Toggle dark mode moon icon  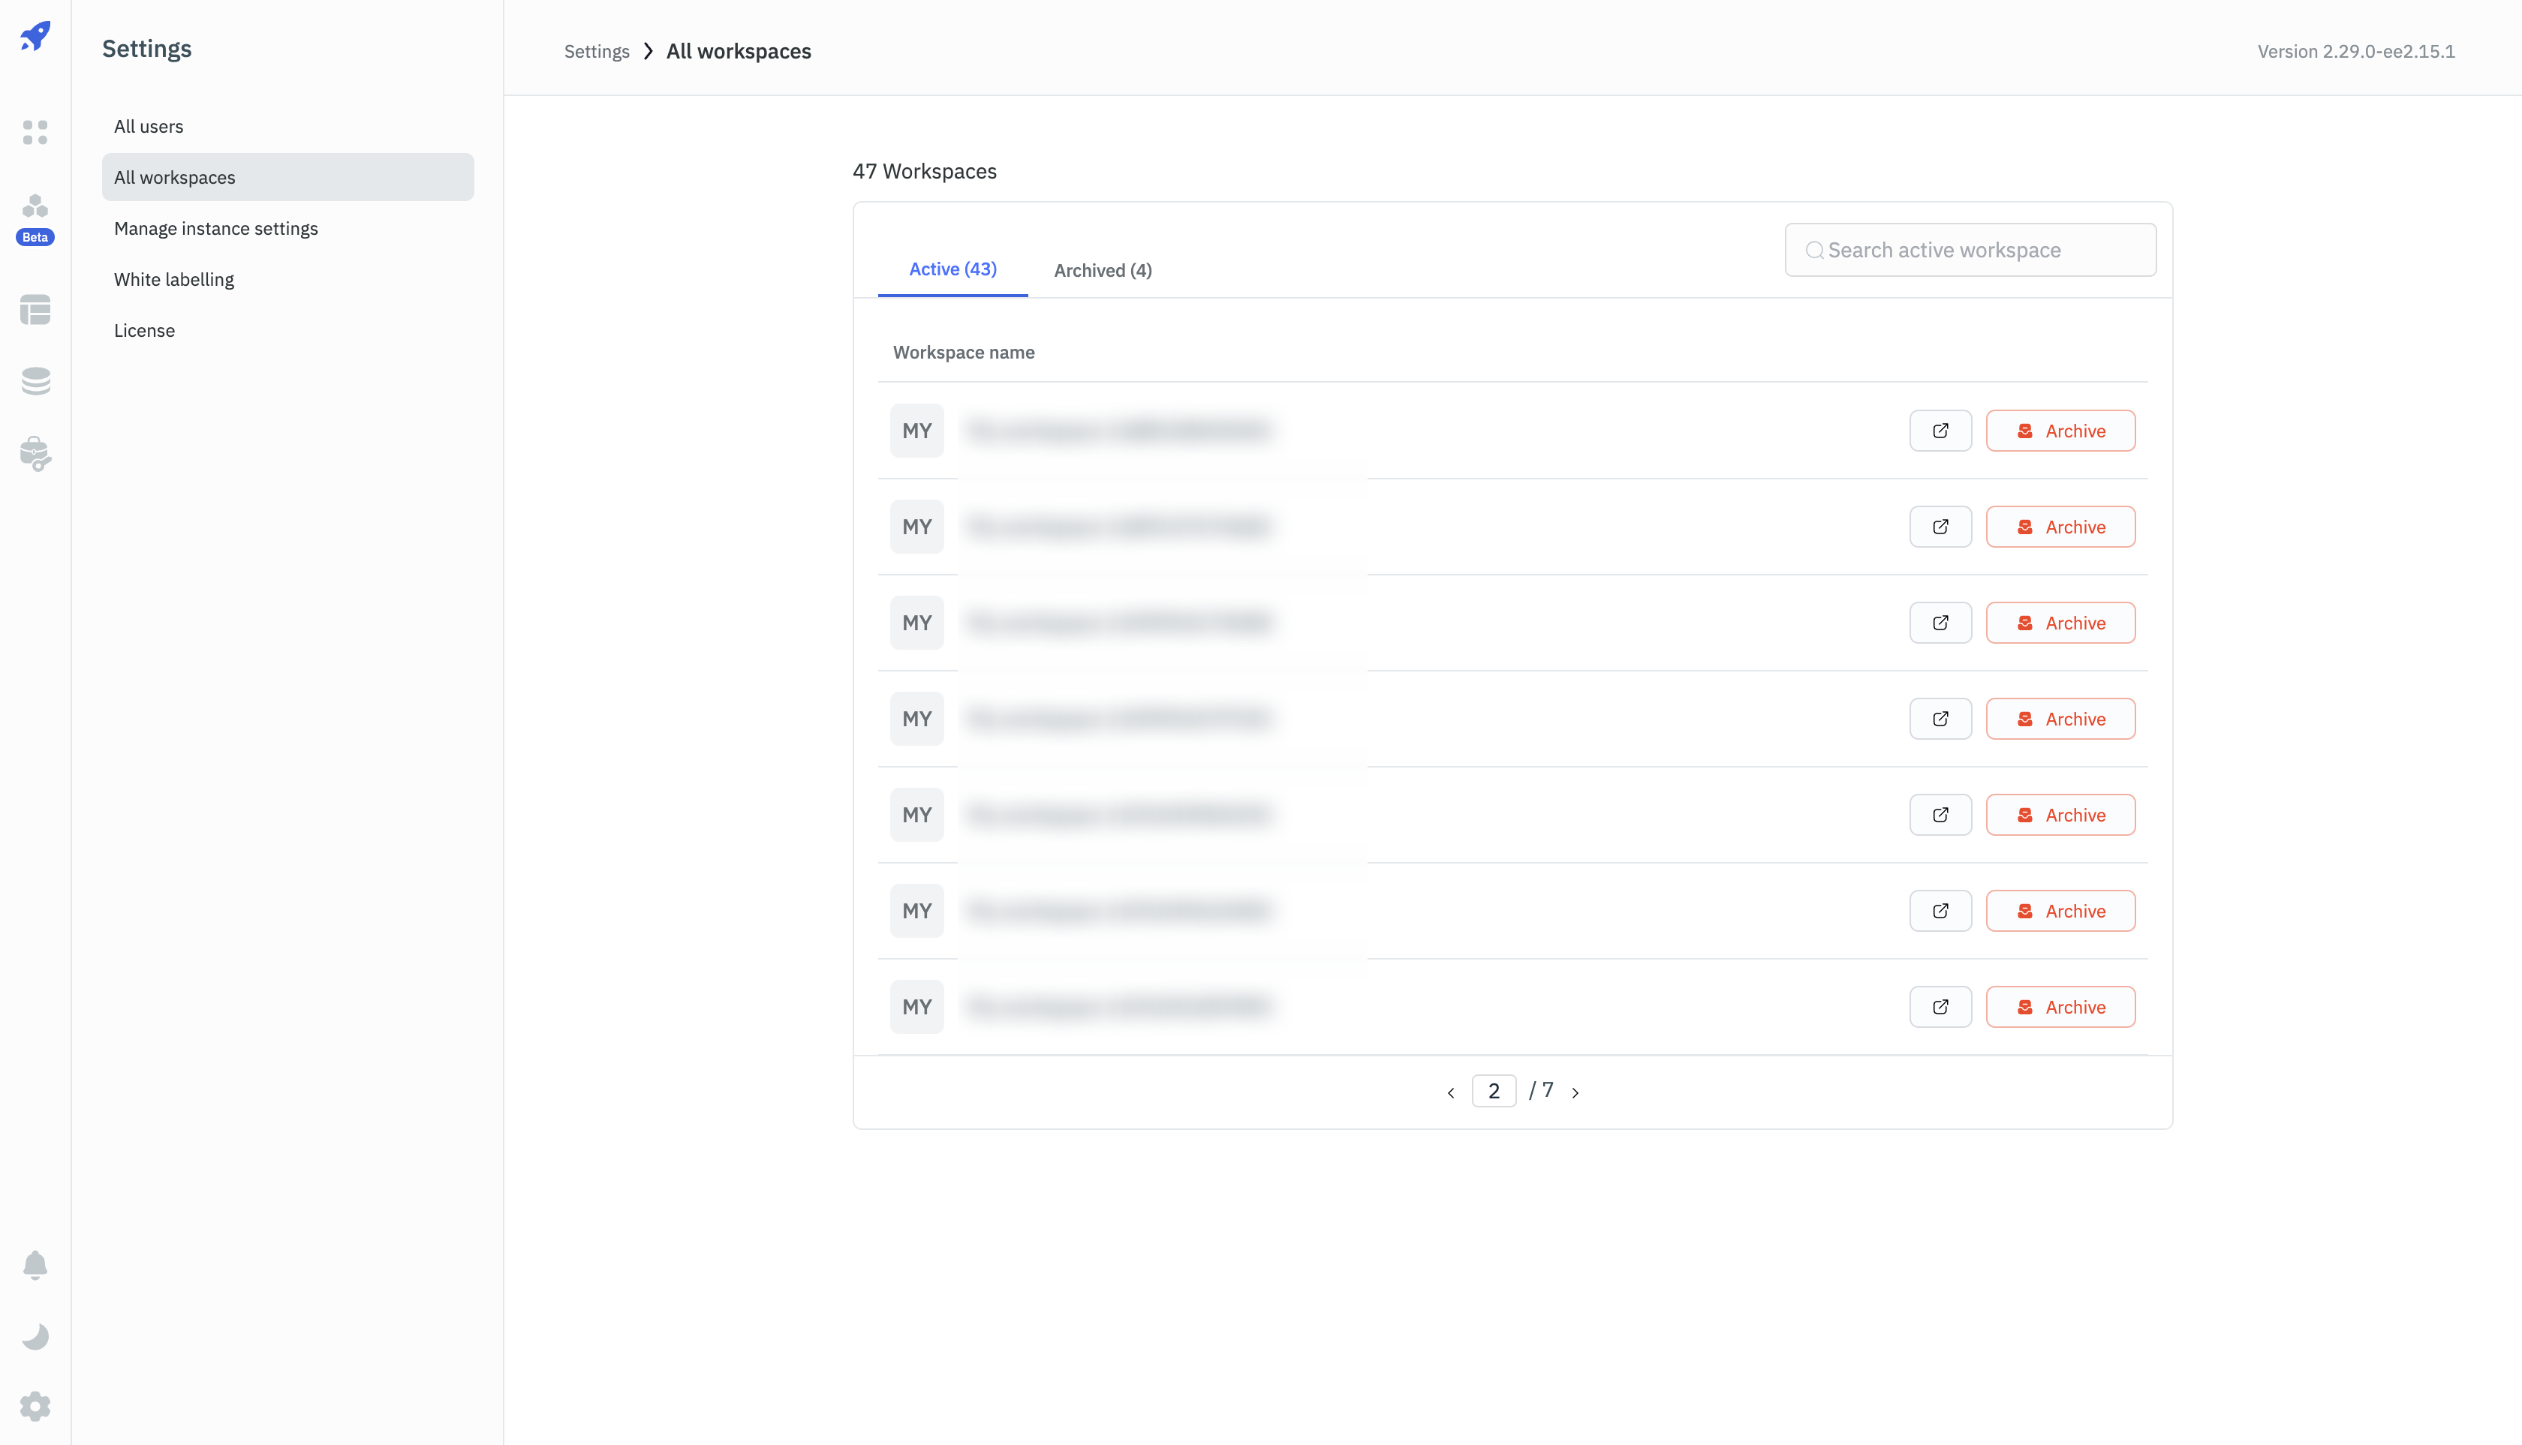[36, 1335]
